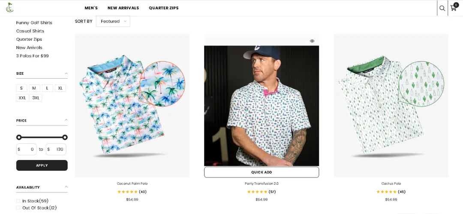
Task: Tick the Out Of Stock checkbox
Action: [18, 208]
